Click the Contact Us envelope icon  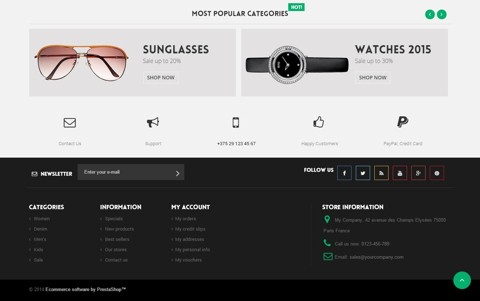(x=70, y=123)
